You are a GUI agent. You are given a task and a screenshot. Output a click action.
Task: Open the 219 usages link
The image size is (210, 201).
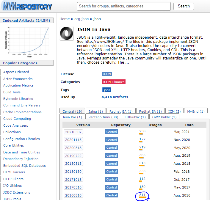(142, 147)
